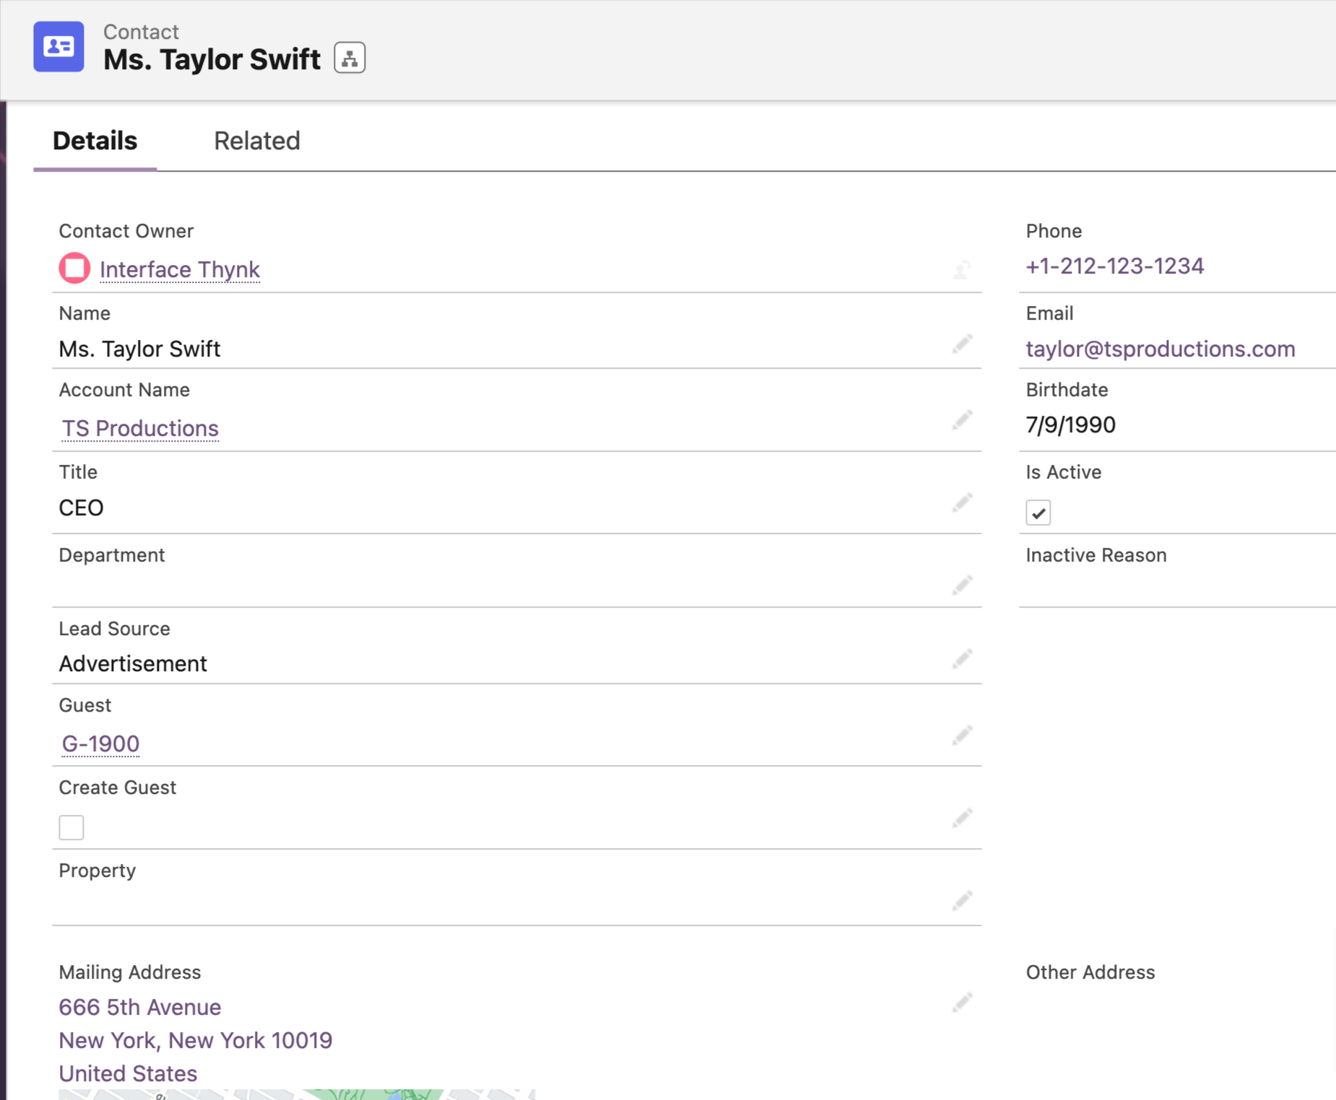
Task: Click the change owner icon
Action: click(962, 270)
